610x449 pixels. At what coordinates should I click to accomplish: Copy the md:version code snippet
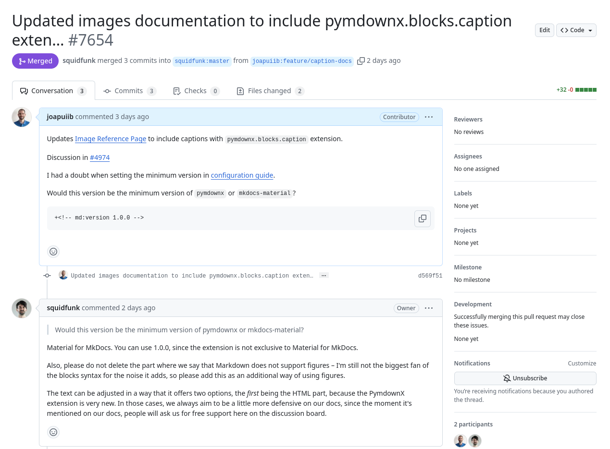pyautogui.click(x=423, y=218)
